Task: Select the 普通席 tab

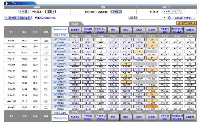Action: (75, 24)
